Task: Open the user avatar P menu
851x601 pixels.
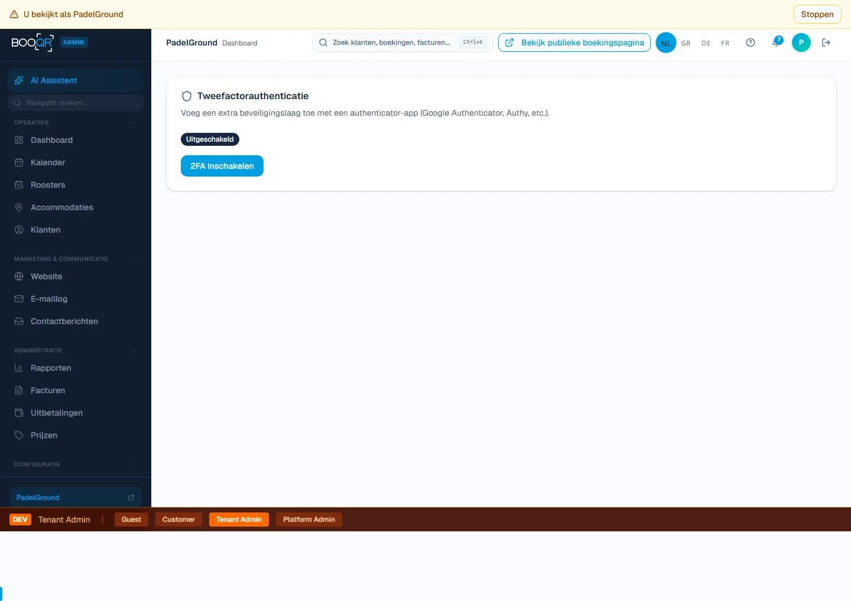Action: coord(801,43)
